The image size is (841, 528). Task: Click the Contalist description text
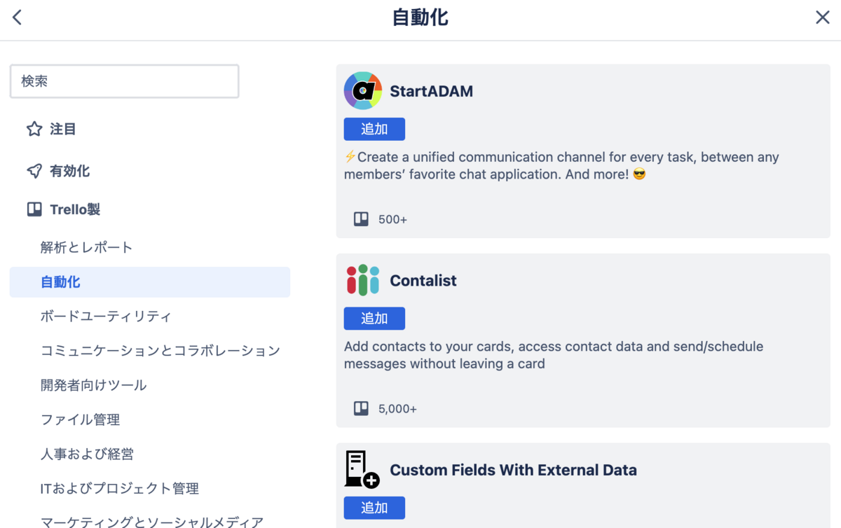[554, 355]
